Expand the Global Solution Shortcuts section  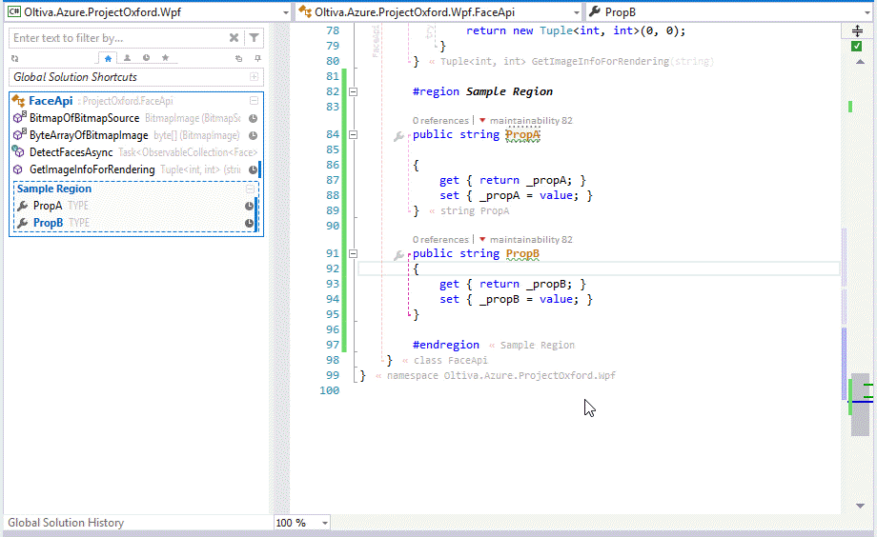point(254,77)
